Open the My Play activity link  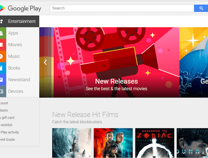(9, 132)
